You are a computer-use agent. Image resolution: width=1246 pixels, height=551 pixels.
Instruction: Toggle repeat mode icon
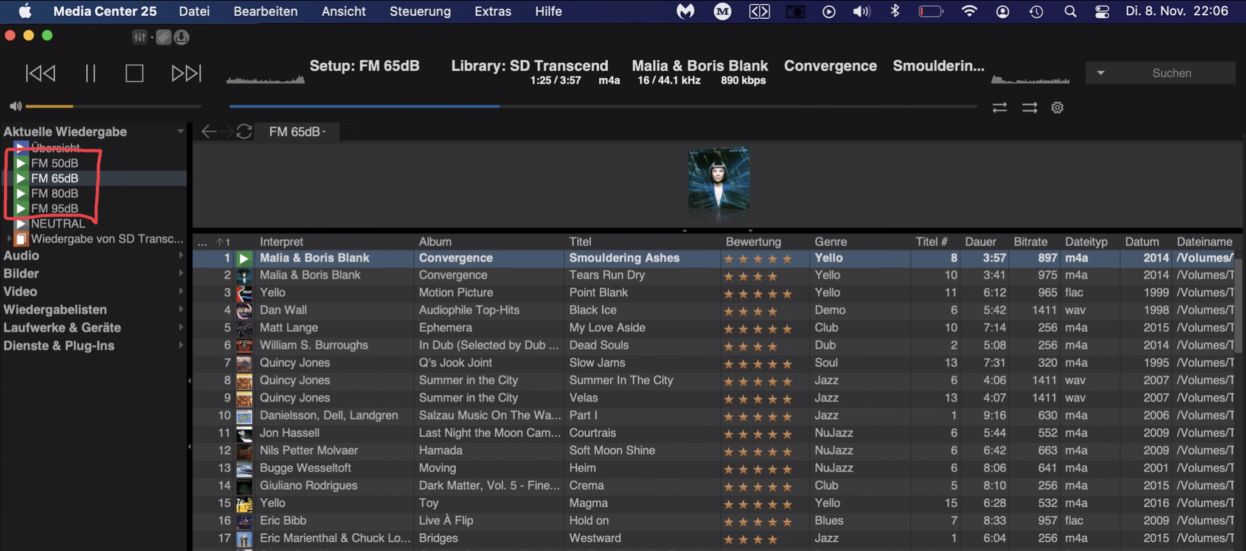(1000, 108)
